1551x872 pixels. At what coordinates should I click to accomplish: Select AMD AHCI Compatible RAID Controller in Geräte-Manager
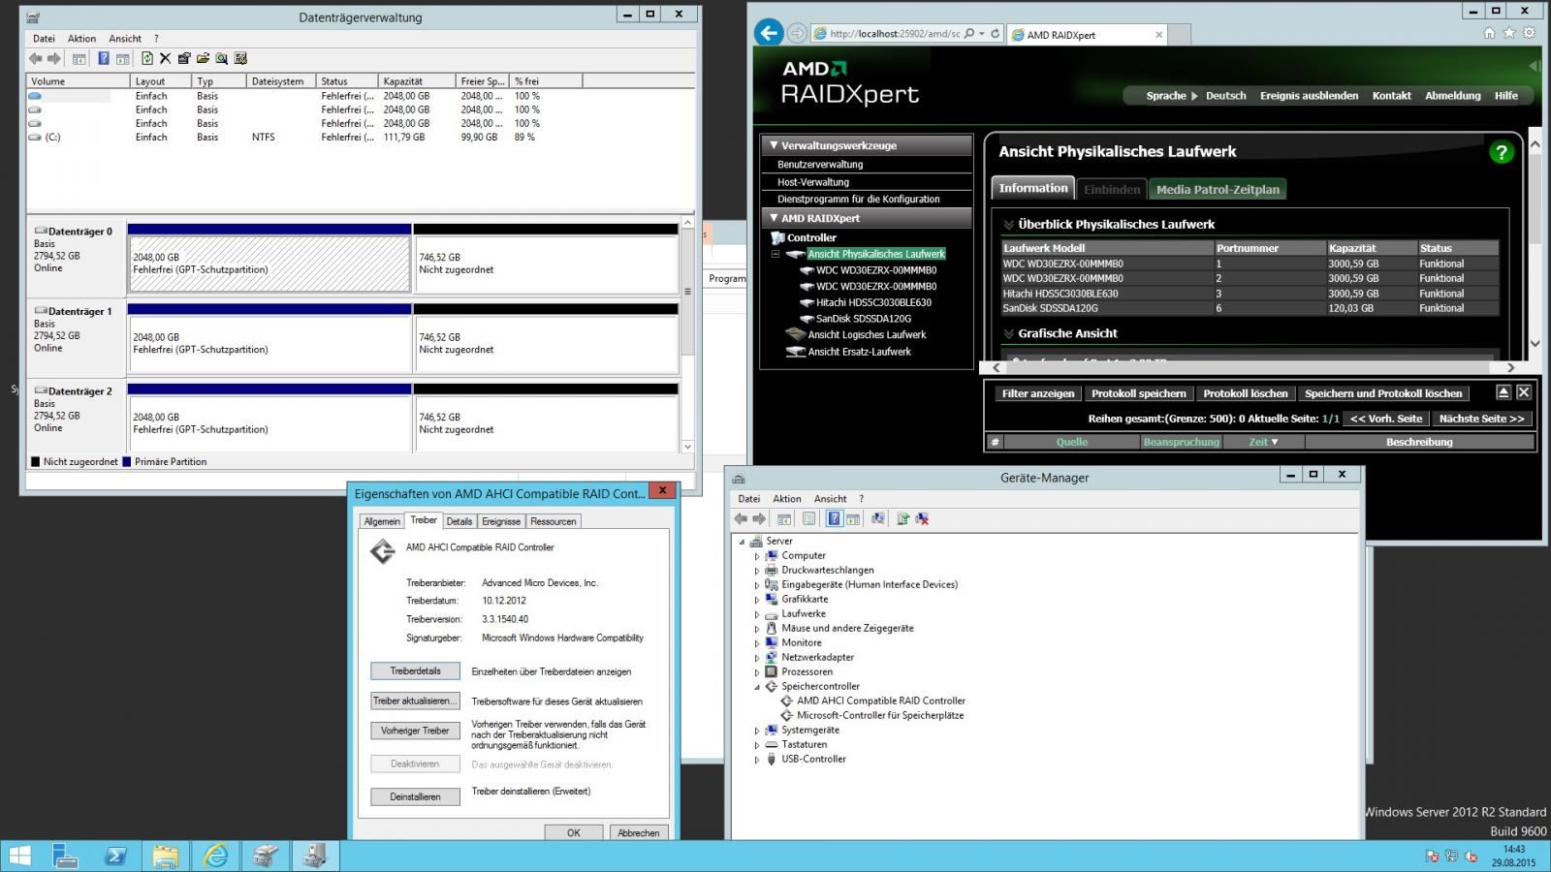pyautogui.click(x=880, y=701)
